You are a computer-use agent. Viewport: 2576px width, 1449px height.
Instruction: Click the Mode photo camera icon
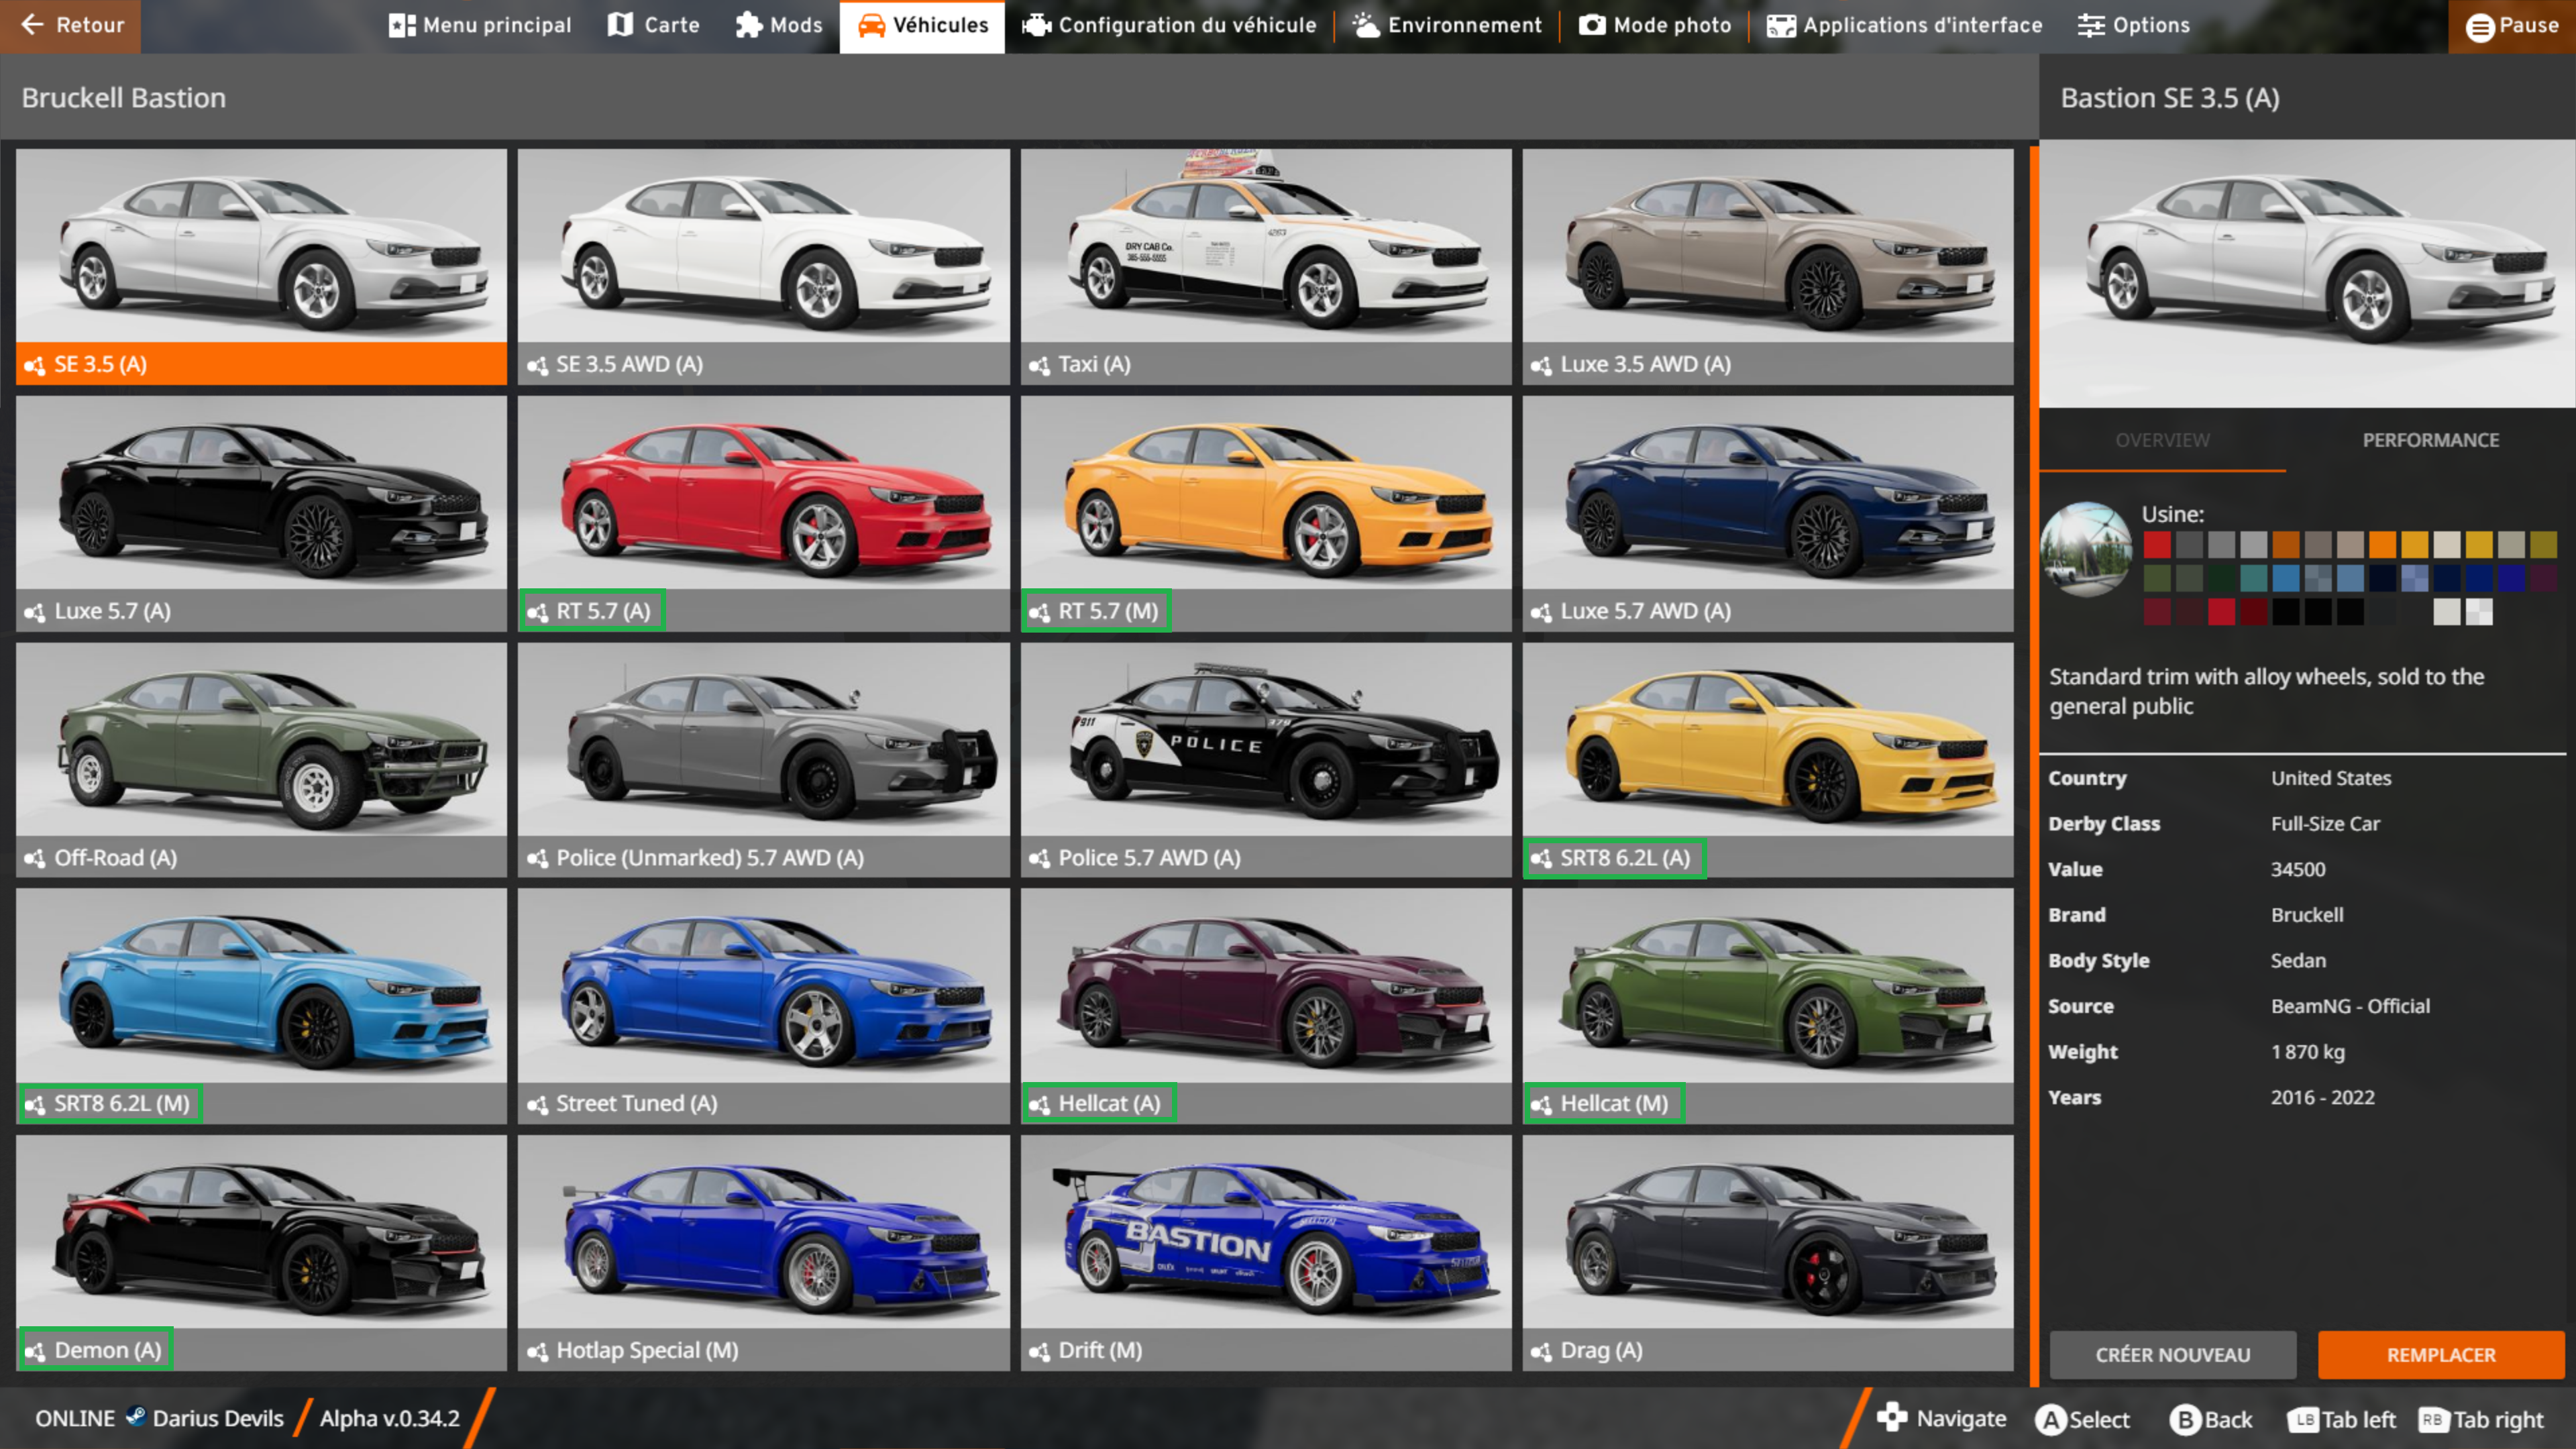[1592, 25]
